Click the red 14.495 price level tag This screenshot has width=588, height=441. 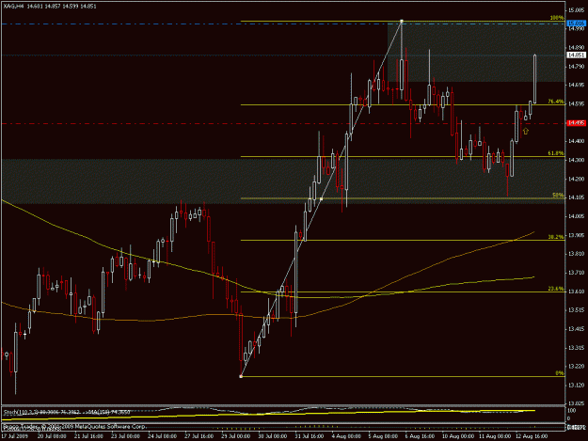pyautogui.click(x=577, y=123)
